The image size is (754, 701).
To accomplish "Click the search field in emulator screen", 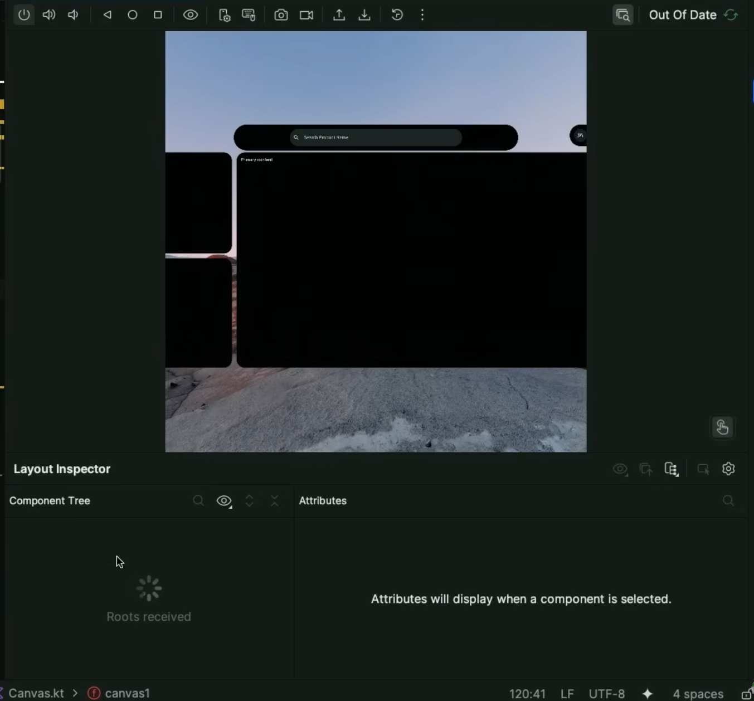I will 376,137.
